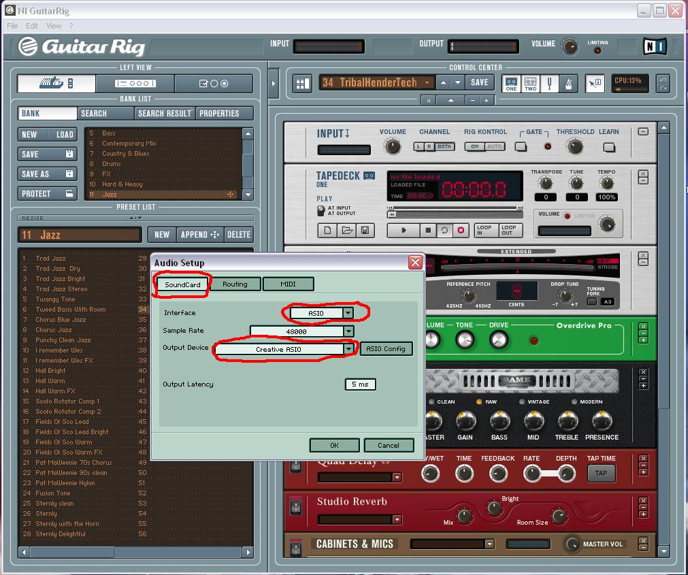The height and width of the screenshot is (575, 688).
Task: Toggle Tapedeck loop playback
Action: [444, 230]
